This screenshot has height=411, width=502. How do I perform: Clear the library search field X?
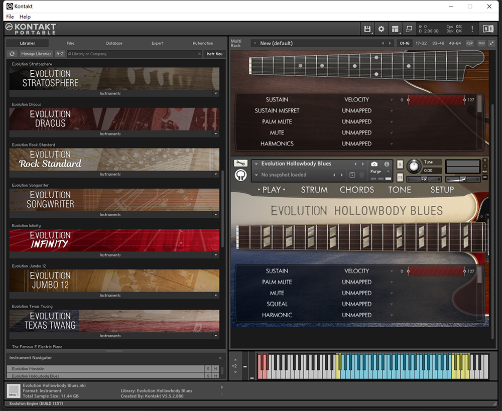tap(199, 54)
